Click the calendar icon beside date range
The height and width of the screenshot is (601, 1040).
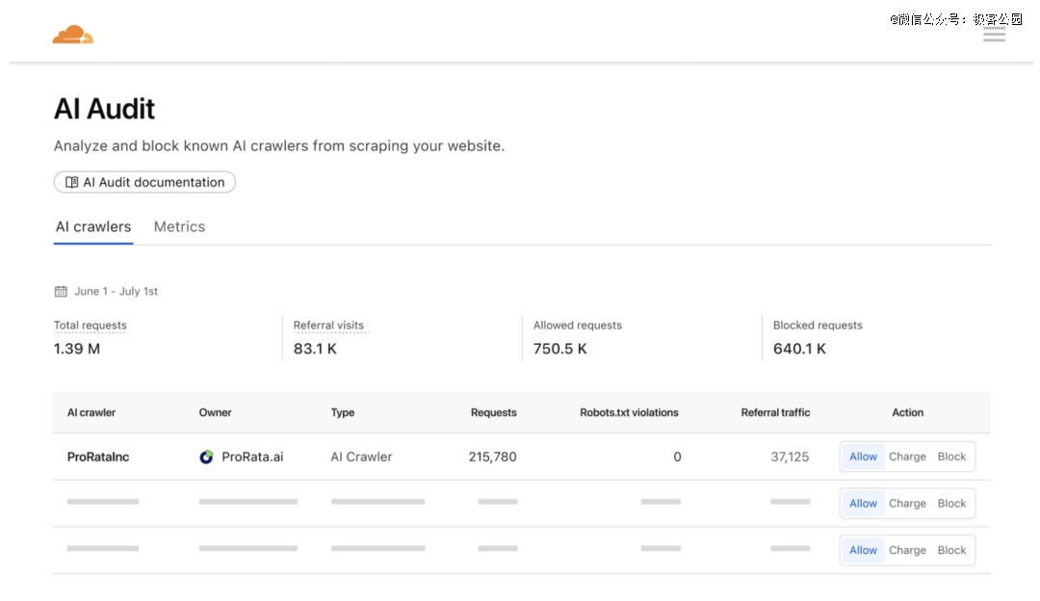(x=61, y=291)
